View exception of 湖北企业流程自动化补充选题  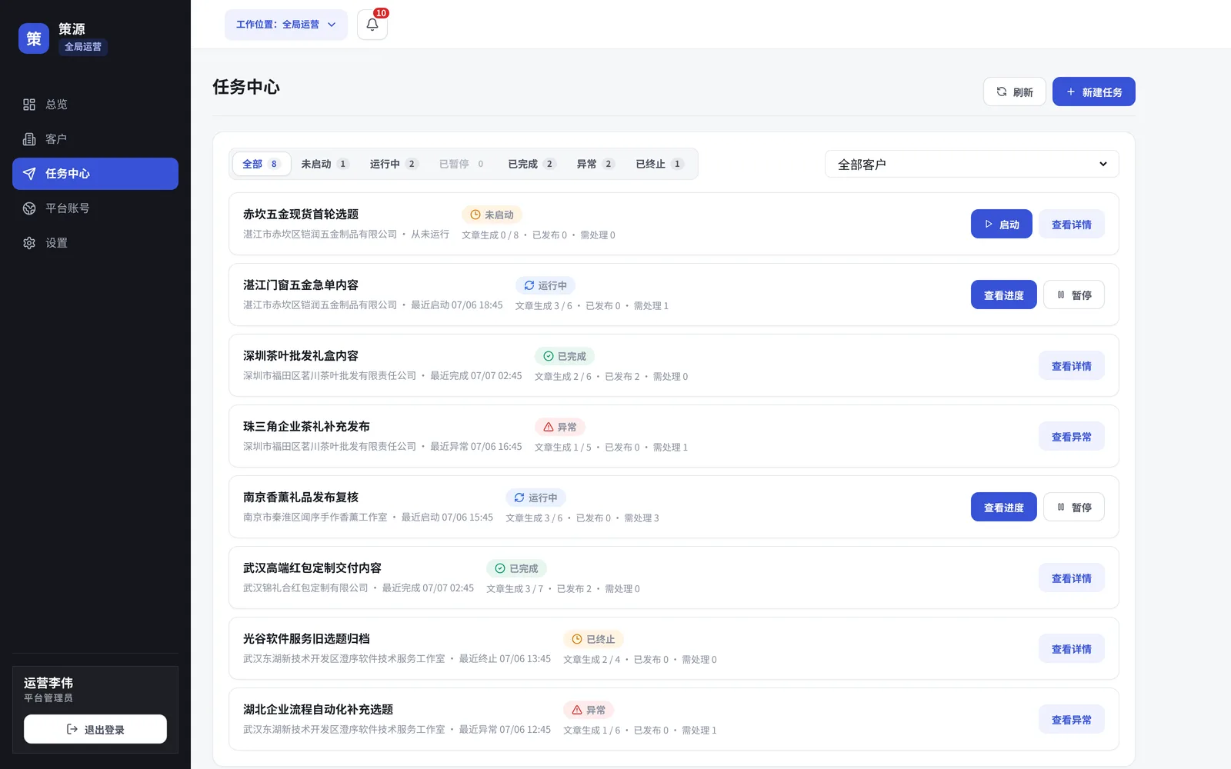(x=1072, y=720)
